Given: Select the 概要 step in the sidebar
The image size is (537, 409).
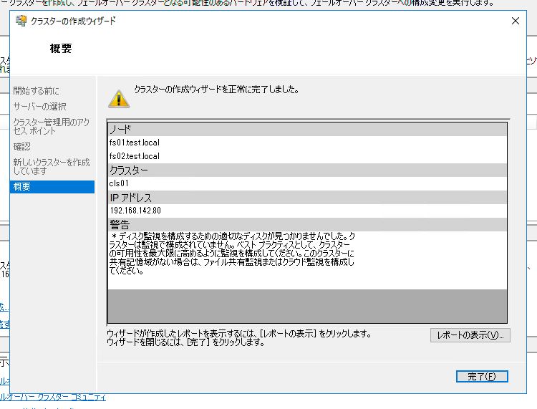Looking at the screenshot, I should coord(52,187).
